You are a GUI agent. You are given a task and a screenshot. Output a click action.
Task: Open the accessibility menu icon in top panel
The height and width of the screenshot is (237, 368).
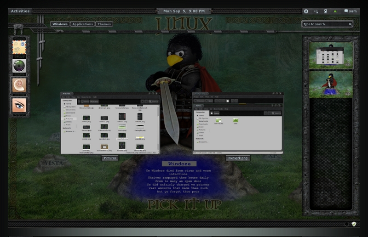tap(306, 11)
